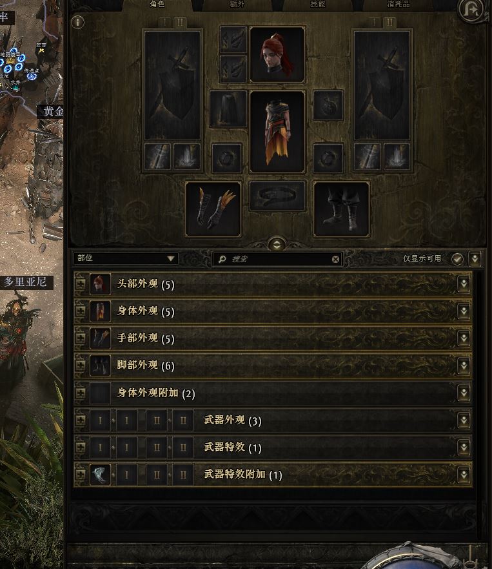Viewport: 492px width, 569px height.
Task: Select the body armour cosmetic slot
Action: [277, 131]
